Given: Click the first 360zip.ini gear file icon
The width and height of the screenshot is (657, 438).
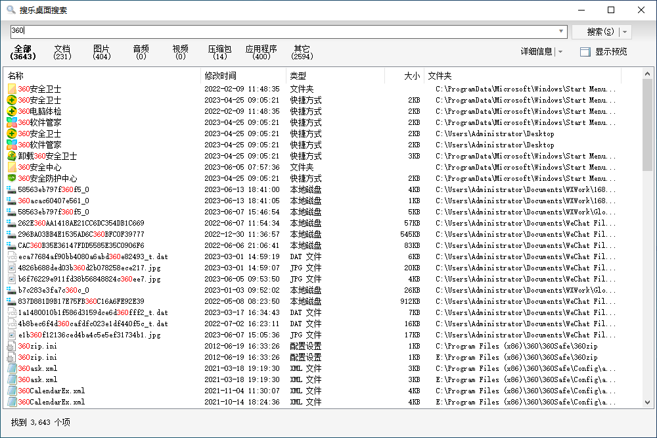Looking at the screenshot, I should (x=12, y=346).
